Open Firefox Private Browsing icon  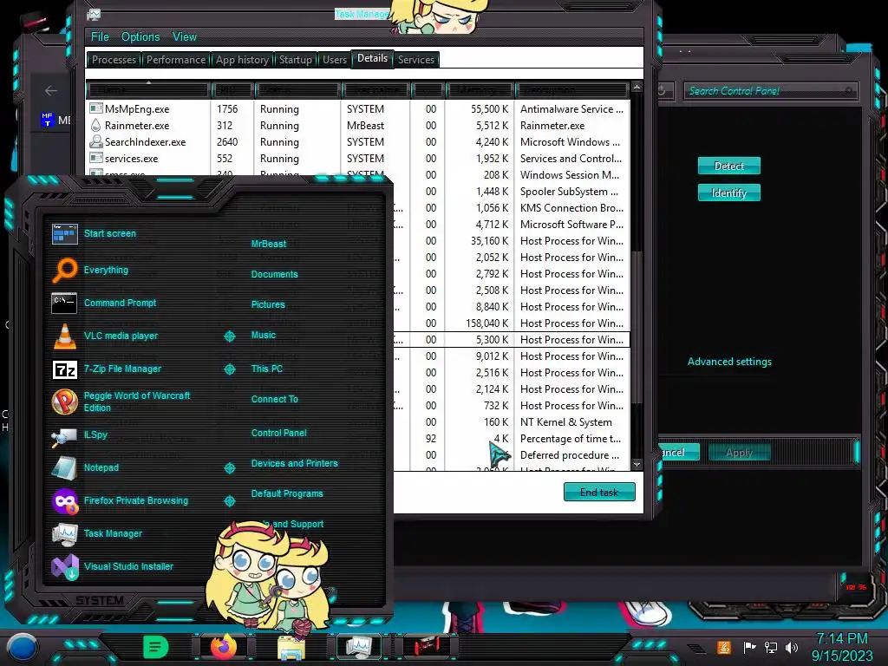coord(64,501)
